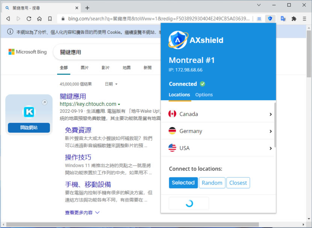Click the cookie notice info icon
This screenshot has height=228, width=312.
tap(10, 32)
